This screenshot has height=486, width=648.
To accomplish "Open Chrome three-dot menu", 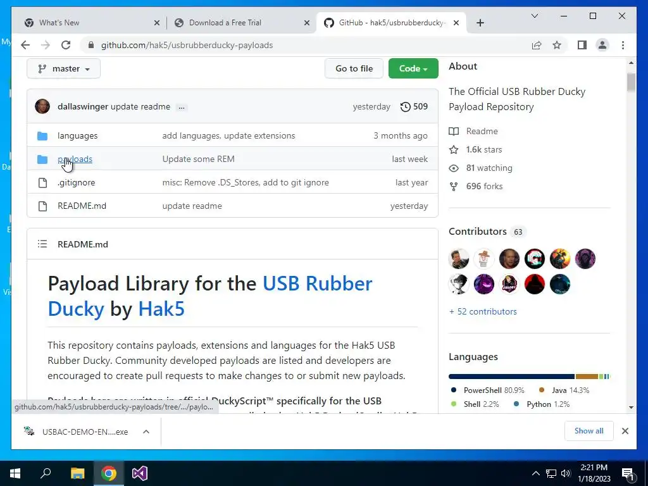I will pos(623,45).
